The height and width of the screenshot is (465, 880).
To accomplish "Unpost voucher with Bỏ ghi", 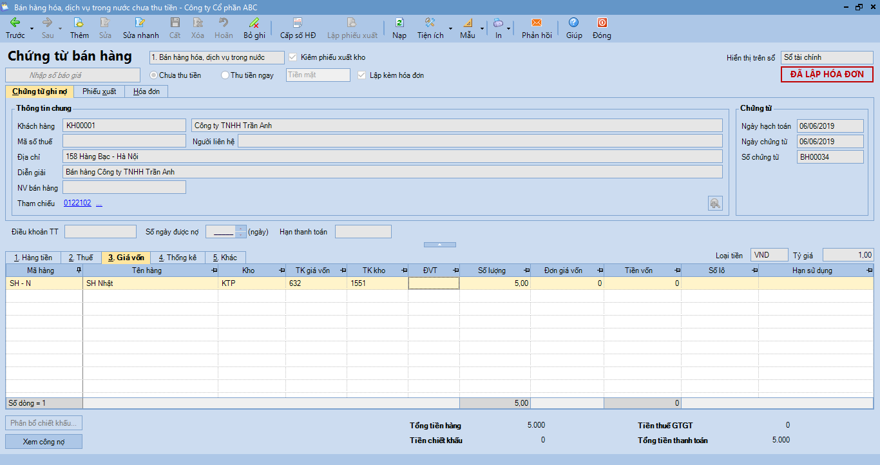I will (x=254, y=28).
